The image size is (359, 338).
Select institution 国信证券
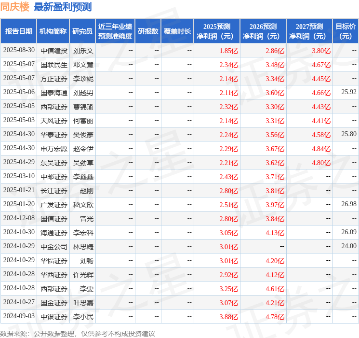54,219
